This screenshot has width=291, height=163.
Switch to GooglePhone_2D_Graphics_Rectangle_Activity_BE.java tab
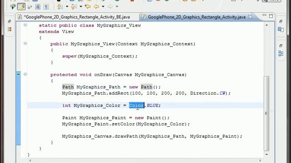click(x=77, y=17)
